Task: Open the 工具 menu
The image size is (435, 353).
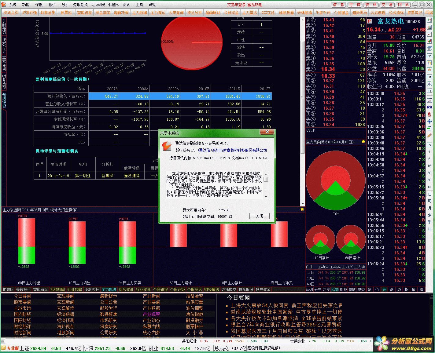Action: (139, 5)
